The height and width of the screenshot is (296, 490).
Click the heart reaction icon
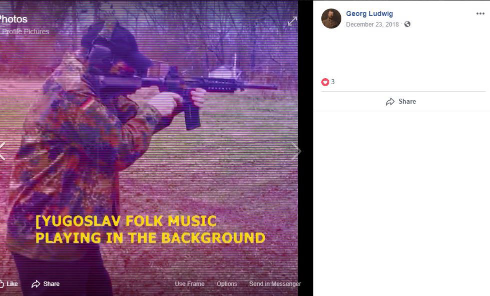coord(325,82)
